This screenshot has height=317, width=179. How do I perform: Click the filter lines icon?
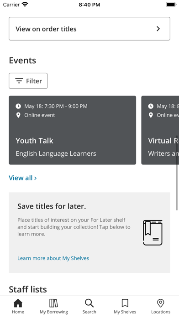[19, 81]
